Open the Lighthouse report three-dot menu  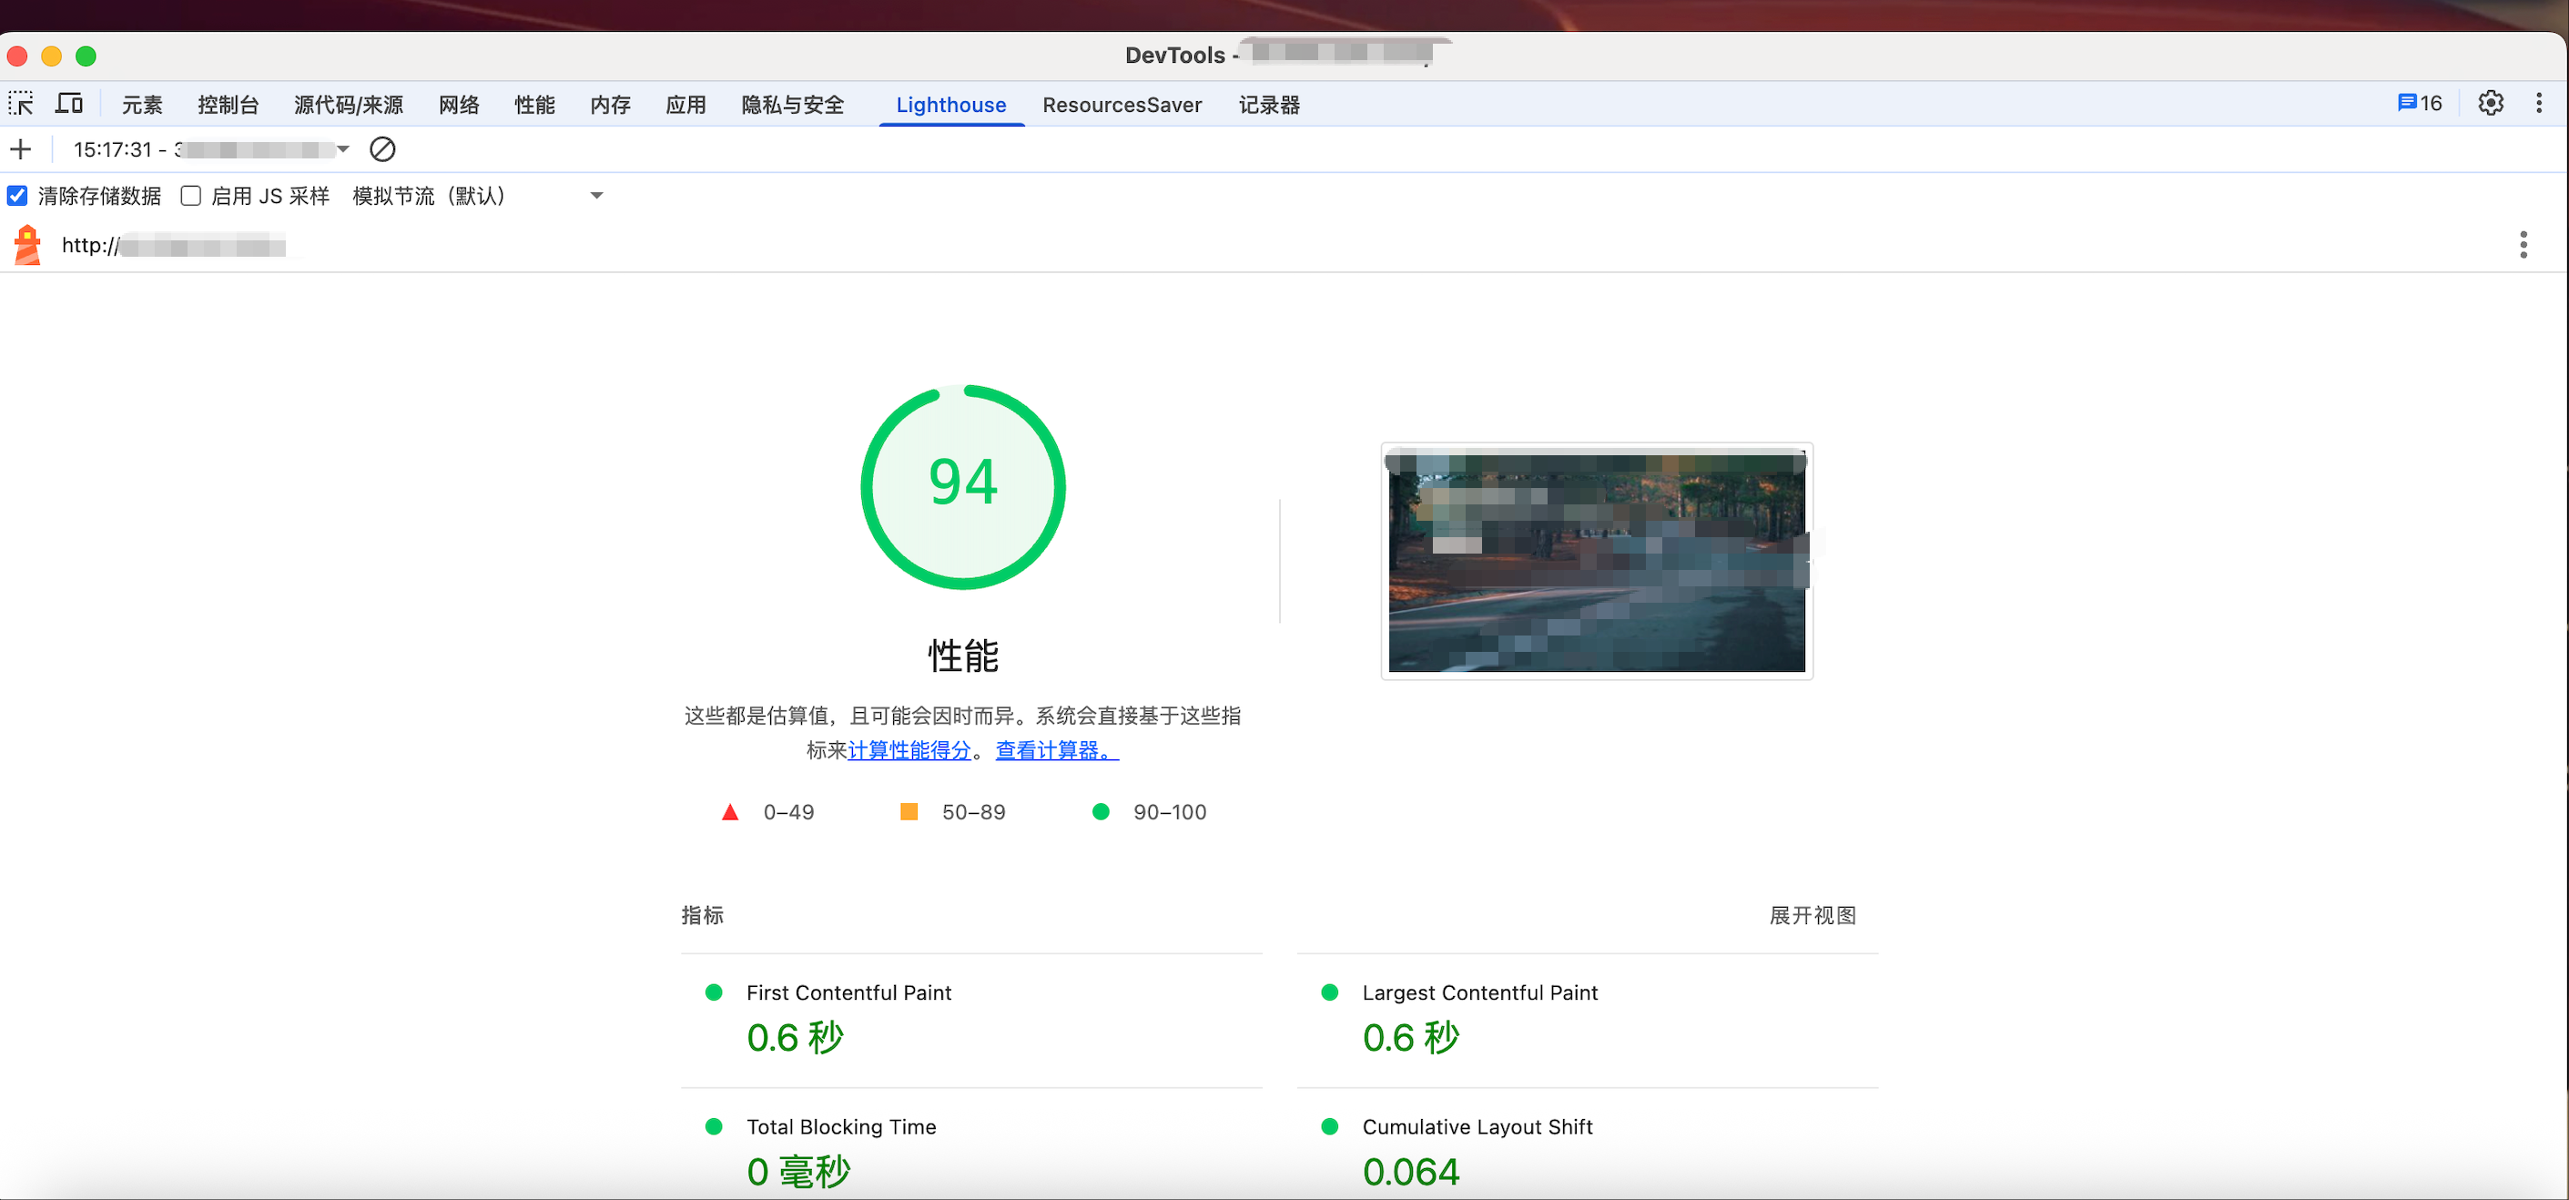tap(2523, 246)
